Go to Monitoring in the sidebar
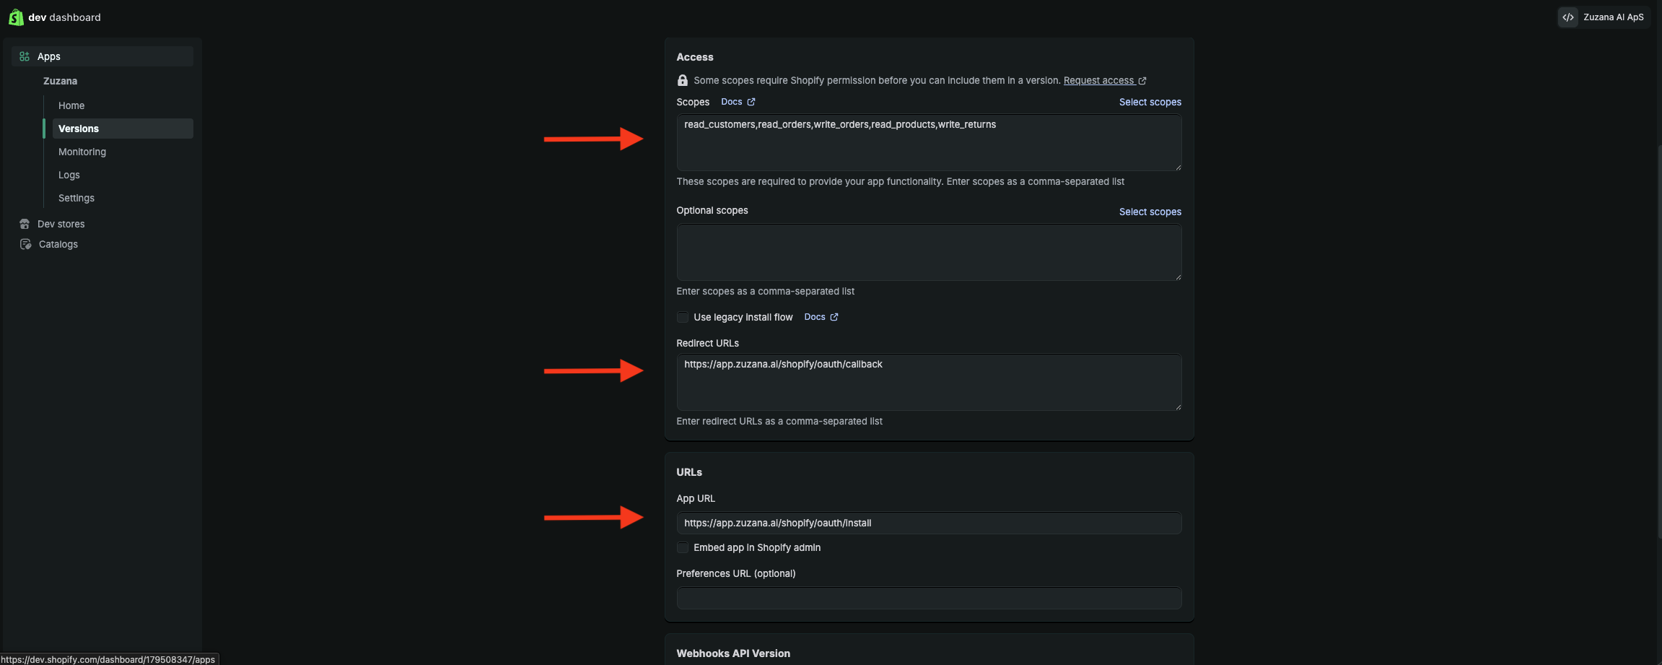Screen dimensions: 1662x665 coord(82,152)
